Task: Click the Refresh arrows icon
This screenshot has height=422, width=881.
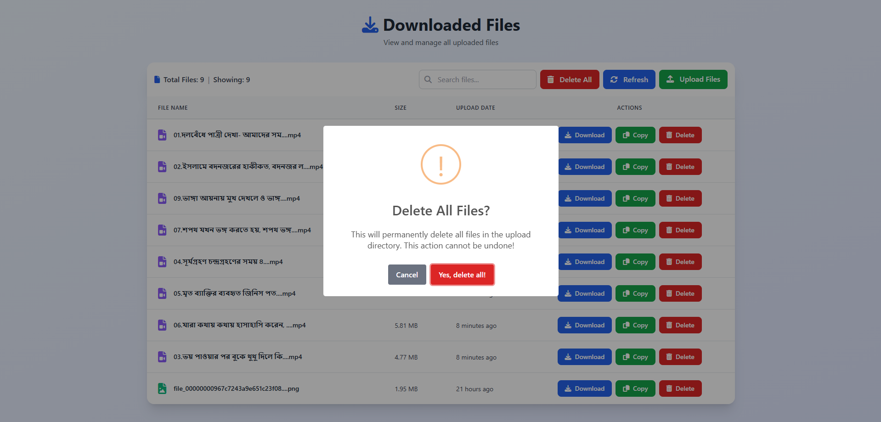Action: pos(614,79)
